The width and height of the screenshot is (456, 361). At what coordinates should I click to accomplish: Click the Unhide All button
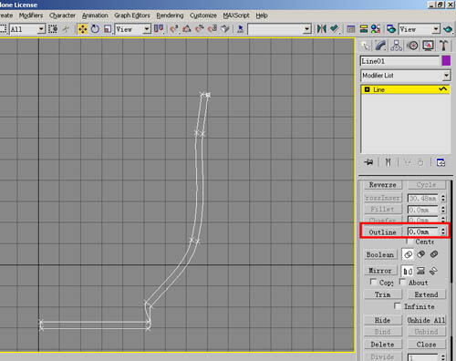426,320
